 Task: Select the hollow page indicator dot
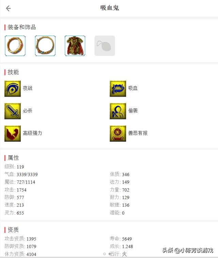[104, 254]
